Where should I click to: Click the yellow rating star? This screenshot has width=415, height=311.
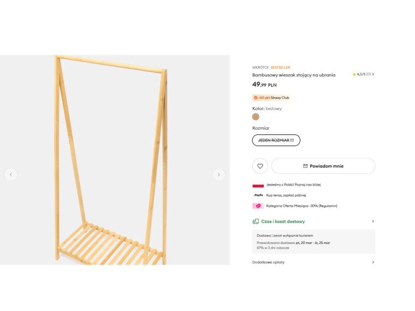point(354,74)
